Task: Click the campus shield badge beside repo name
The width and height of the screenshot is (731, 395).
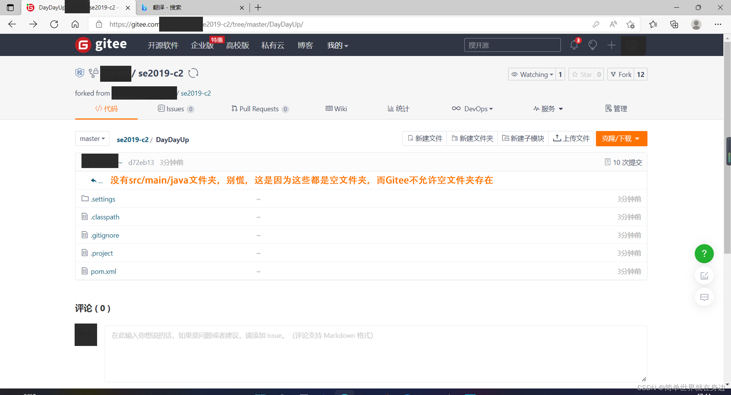Action: pos(80,73)
